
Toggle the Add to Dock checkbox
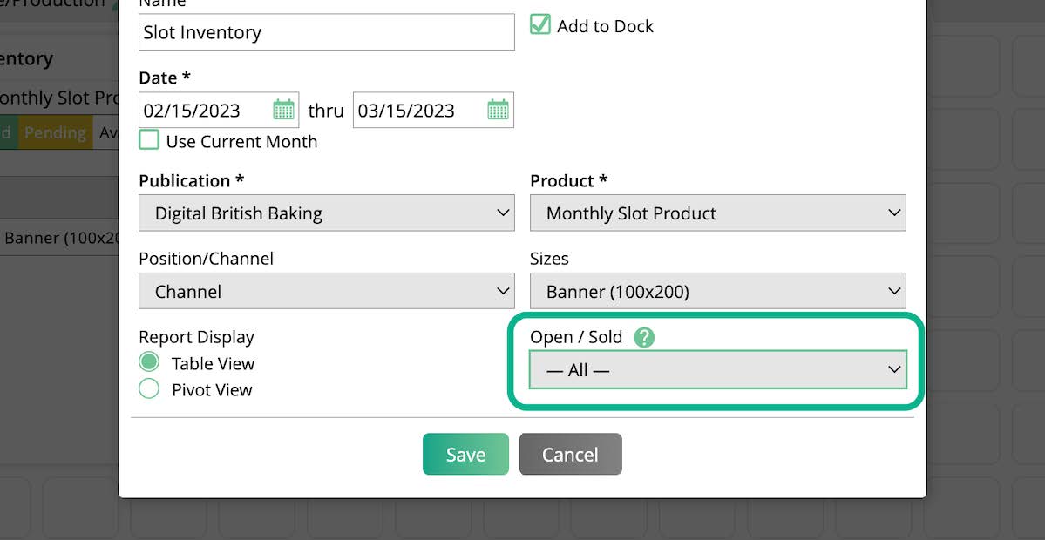point(540,25)
